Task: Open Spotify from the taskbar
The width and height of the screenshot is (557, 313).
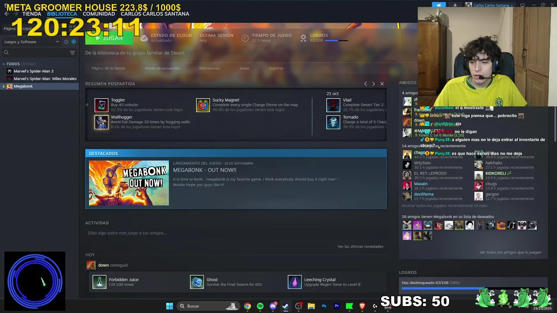Action: pyautogui.click(x=260, y=306)
